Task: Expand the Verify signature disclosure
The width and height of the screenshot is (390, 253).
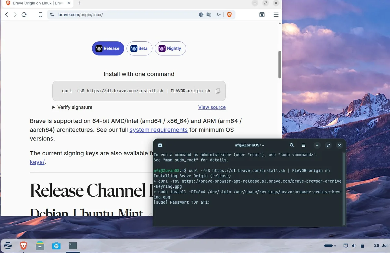Action: [x=72, y=107]
